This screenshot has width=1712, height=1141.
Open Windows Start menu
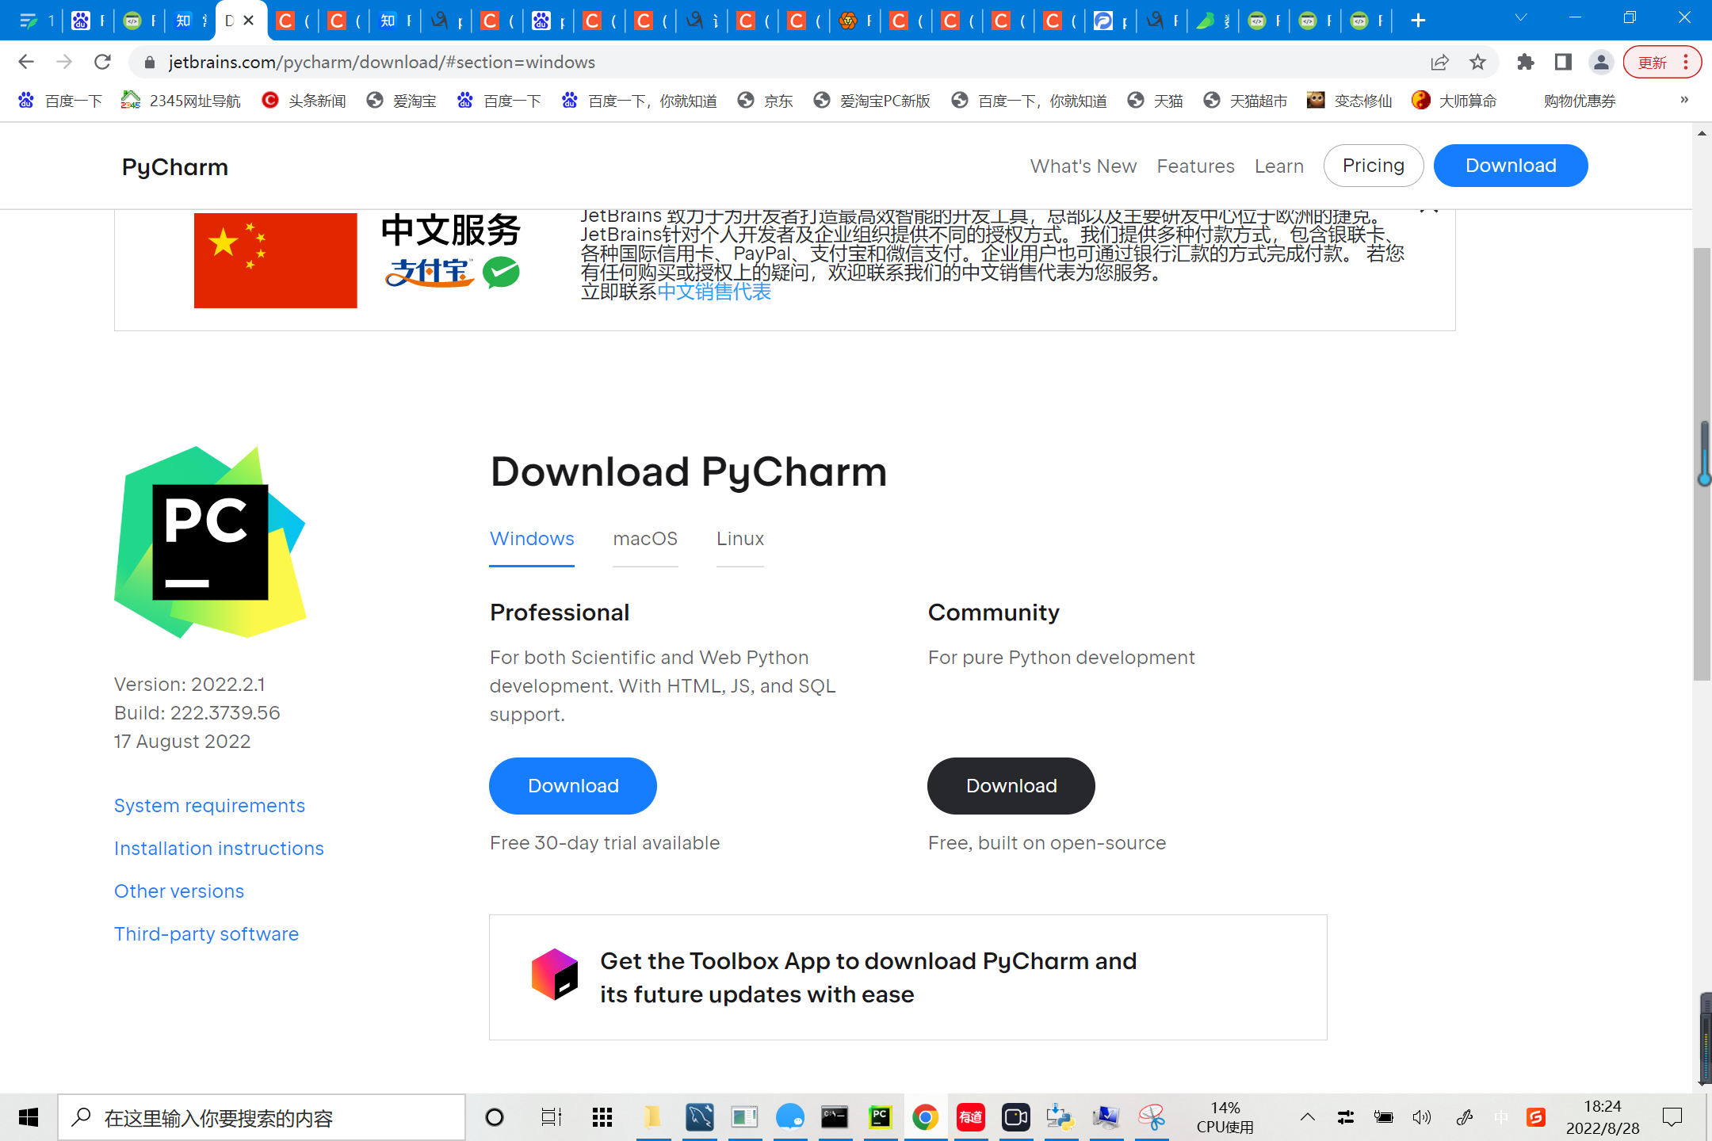click(29, 1117)
